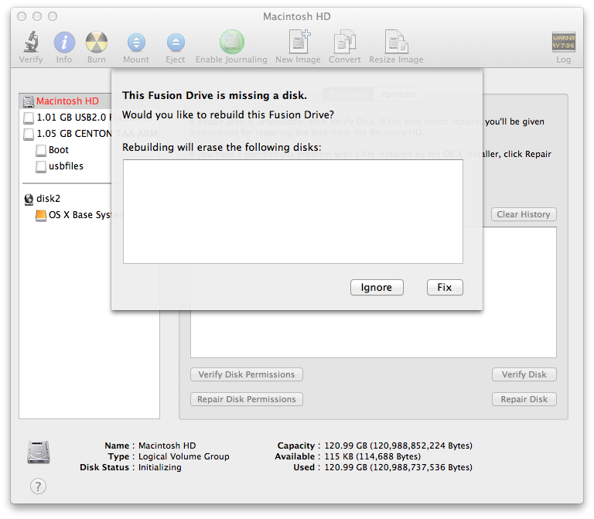Select Macintosh HD drive icon in sidebar

tap(29, 101)
